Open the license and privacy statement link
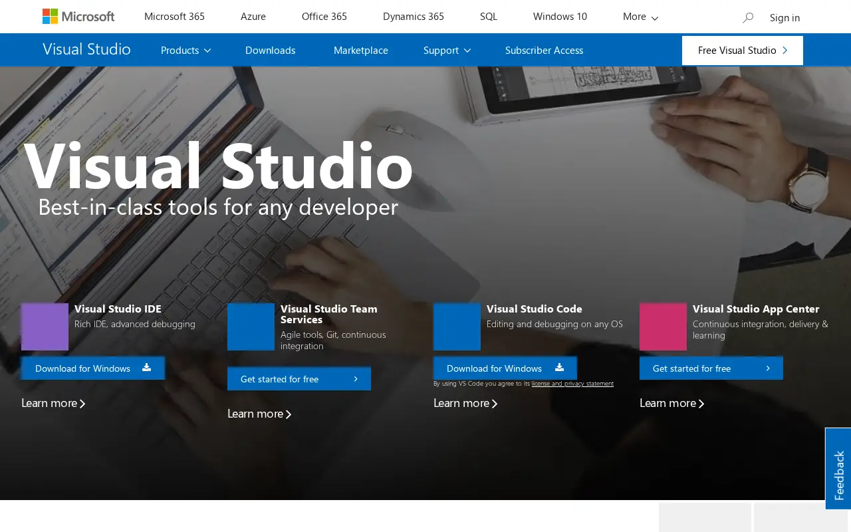The height and width of the screenshot is (532, 851). pos(572,384)
